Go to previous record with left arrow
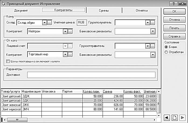Screen dimensions: 188x123 [x=167, y=118]
